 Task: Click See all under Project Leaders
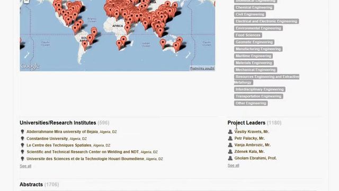(233, 166)
